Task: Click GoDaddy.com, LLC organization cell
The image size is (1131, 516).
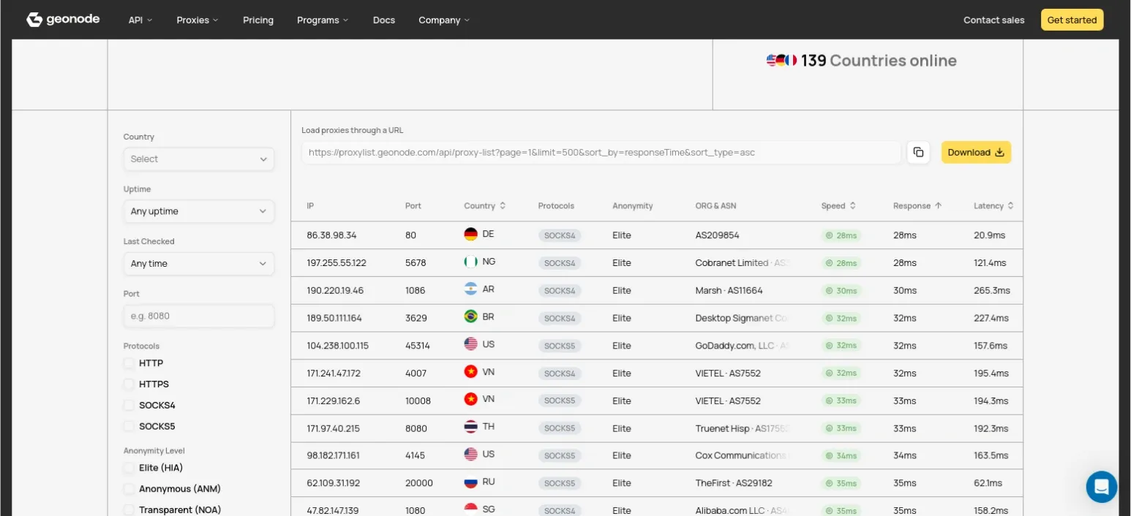Action: [x=743, y=346]
